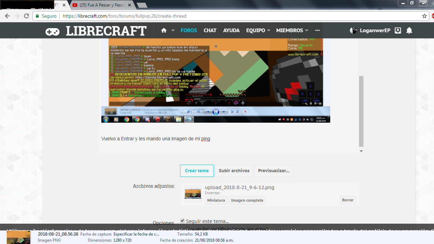The height and width of the screenshot is (244, 434).
Task: Open the three-dots more navigation menu
Action: click(317, 30)
